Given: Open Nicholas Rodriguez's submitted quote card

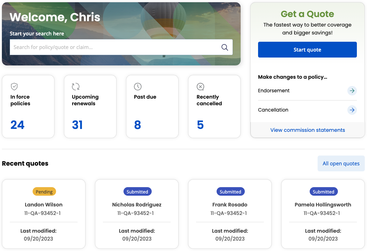Looking at the screenshot, I should pos(137,214).
